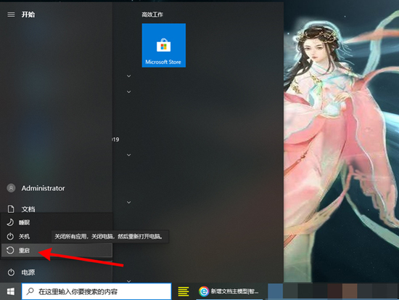Open 文档 documents folder
399x300 pixels.
[56, 209]
